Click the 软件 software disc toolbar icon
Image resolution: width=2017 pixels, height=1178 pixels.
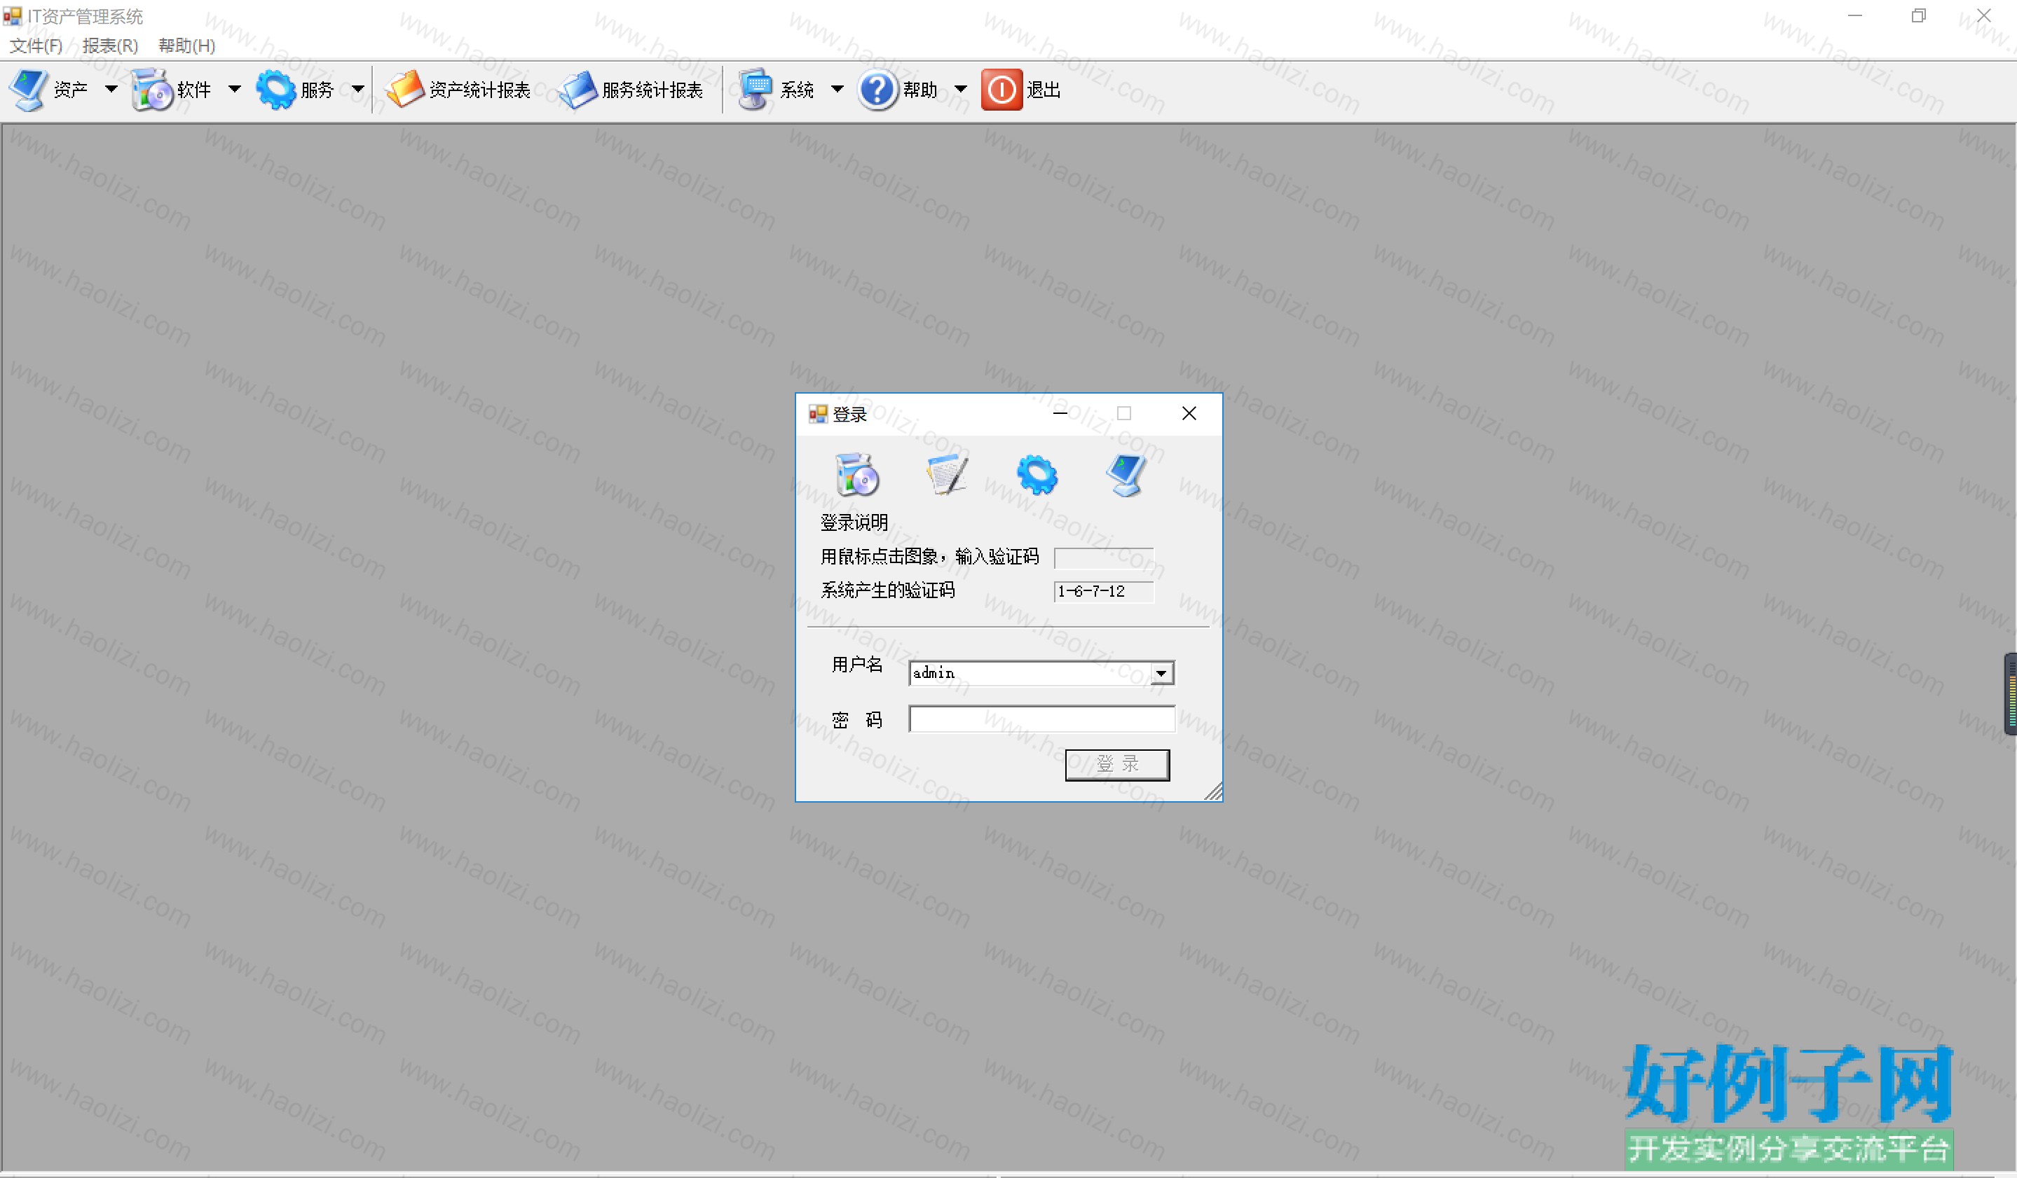(152, 90)
